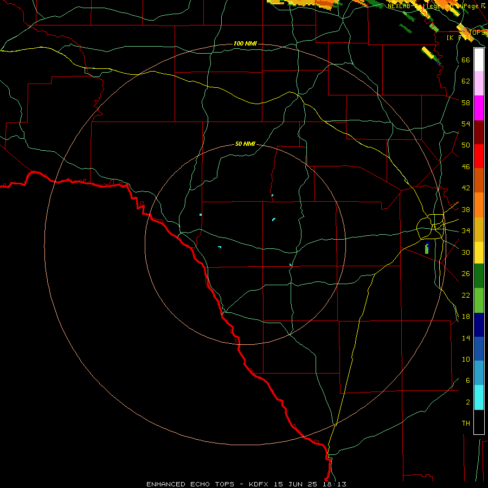The height and width of the screenshot is (488, 488).
Task: Click the '18:13' timestamp
Action: tap(333, 484)
